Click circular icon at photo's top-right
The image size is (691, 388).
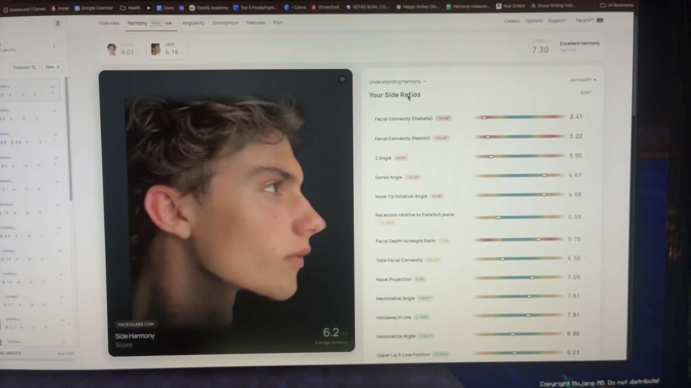click(342, 79)
